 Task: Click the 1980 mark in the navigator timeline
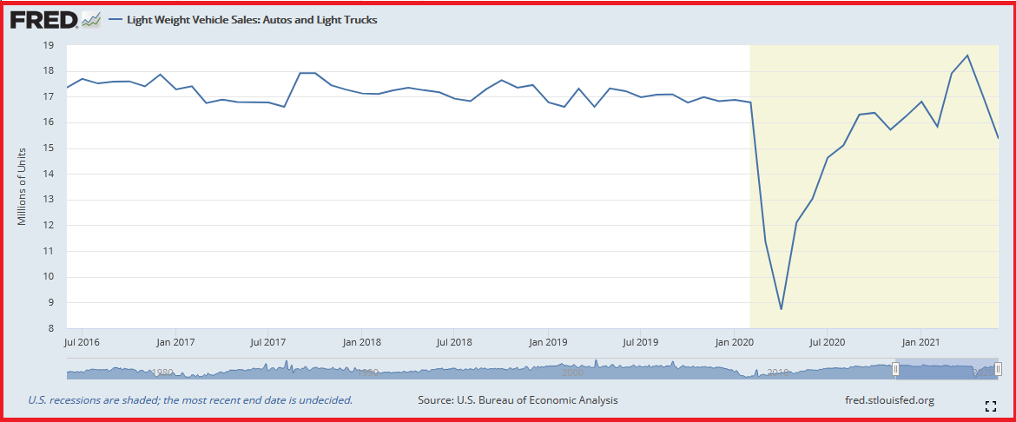tap(162, 373)
